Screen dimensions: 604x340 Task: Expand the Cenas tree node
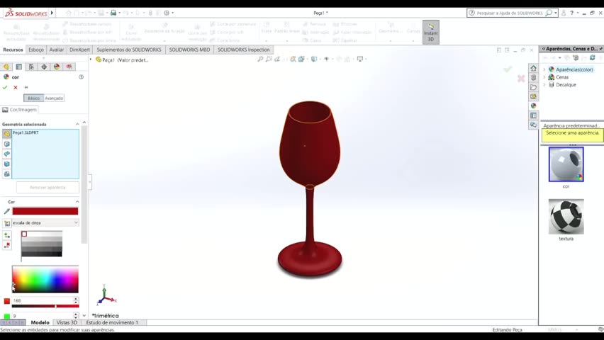[544, 77]
